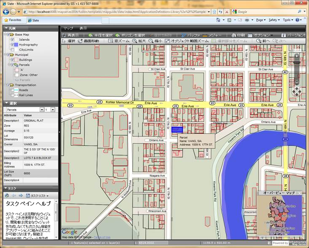Click the IE help question mark icon
The image size is (309, 248).
click(297, 20)
